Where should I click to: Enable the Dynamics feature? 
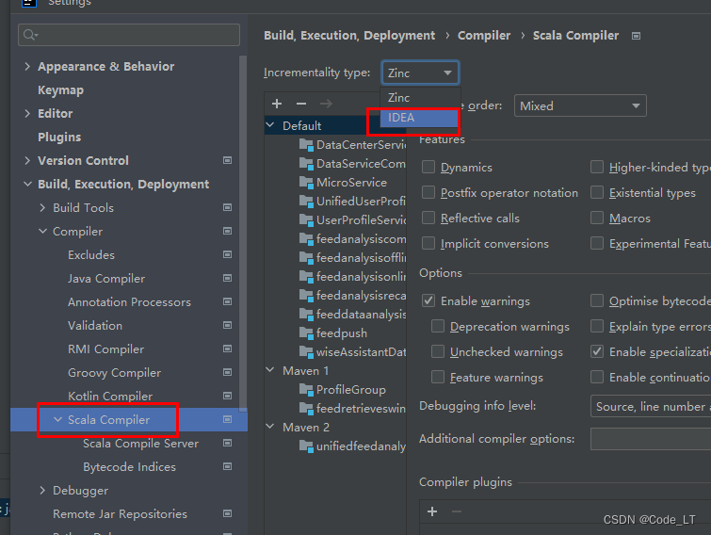tap(428, 168)
